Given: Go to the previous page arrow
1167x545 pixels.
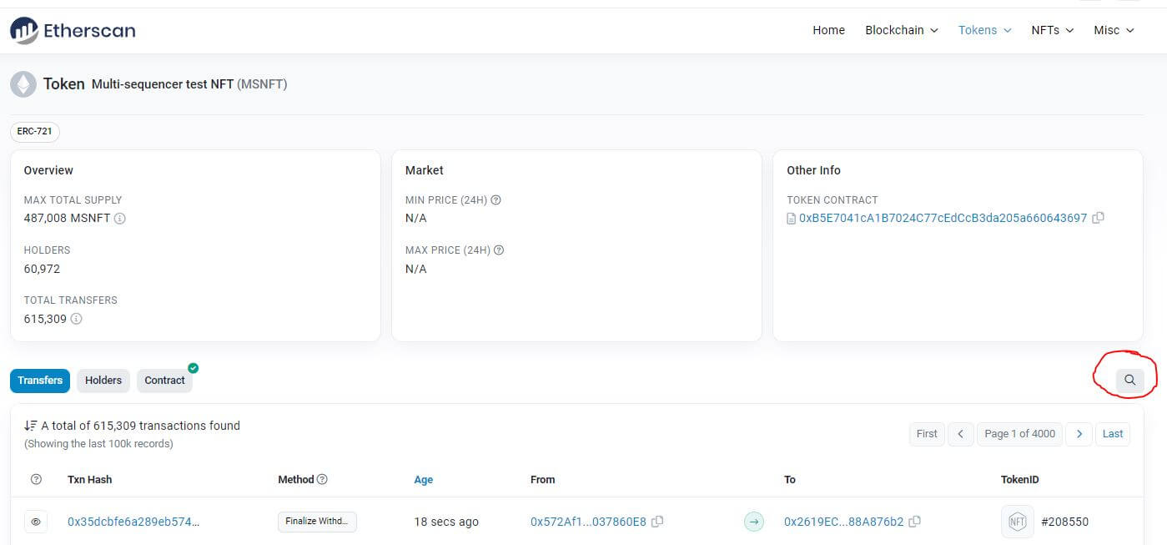Looking at the screenshot, I should pos(960,434).
